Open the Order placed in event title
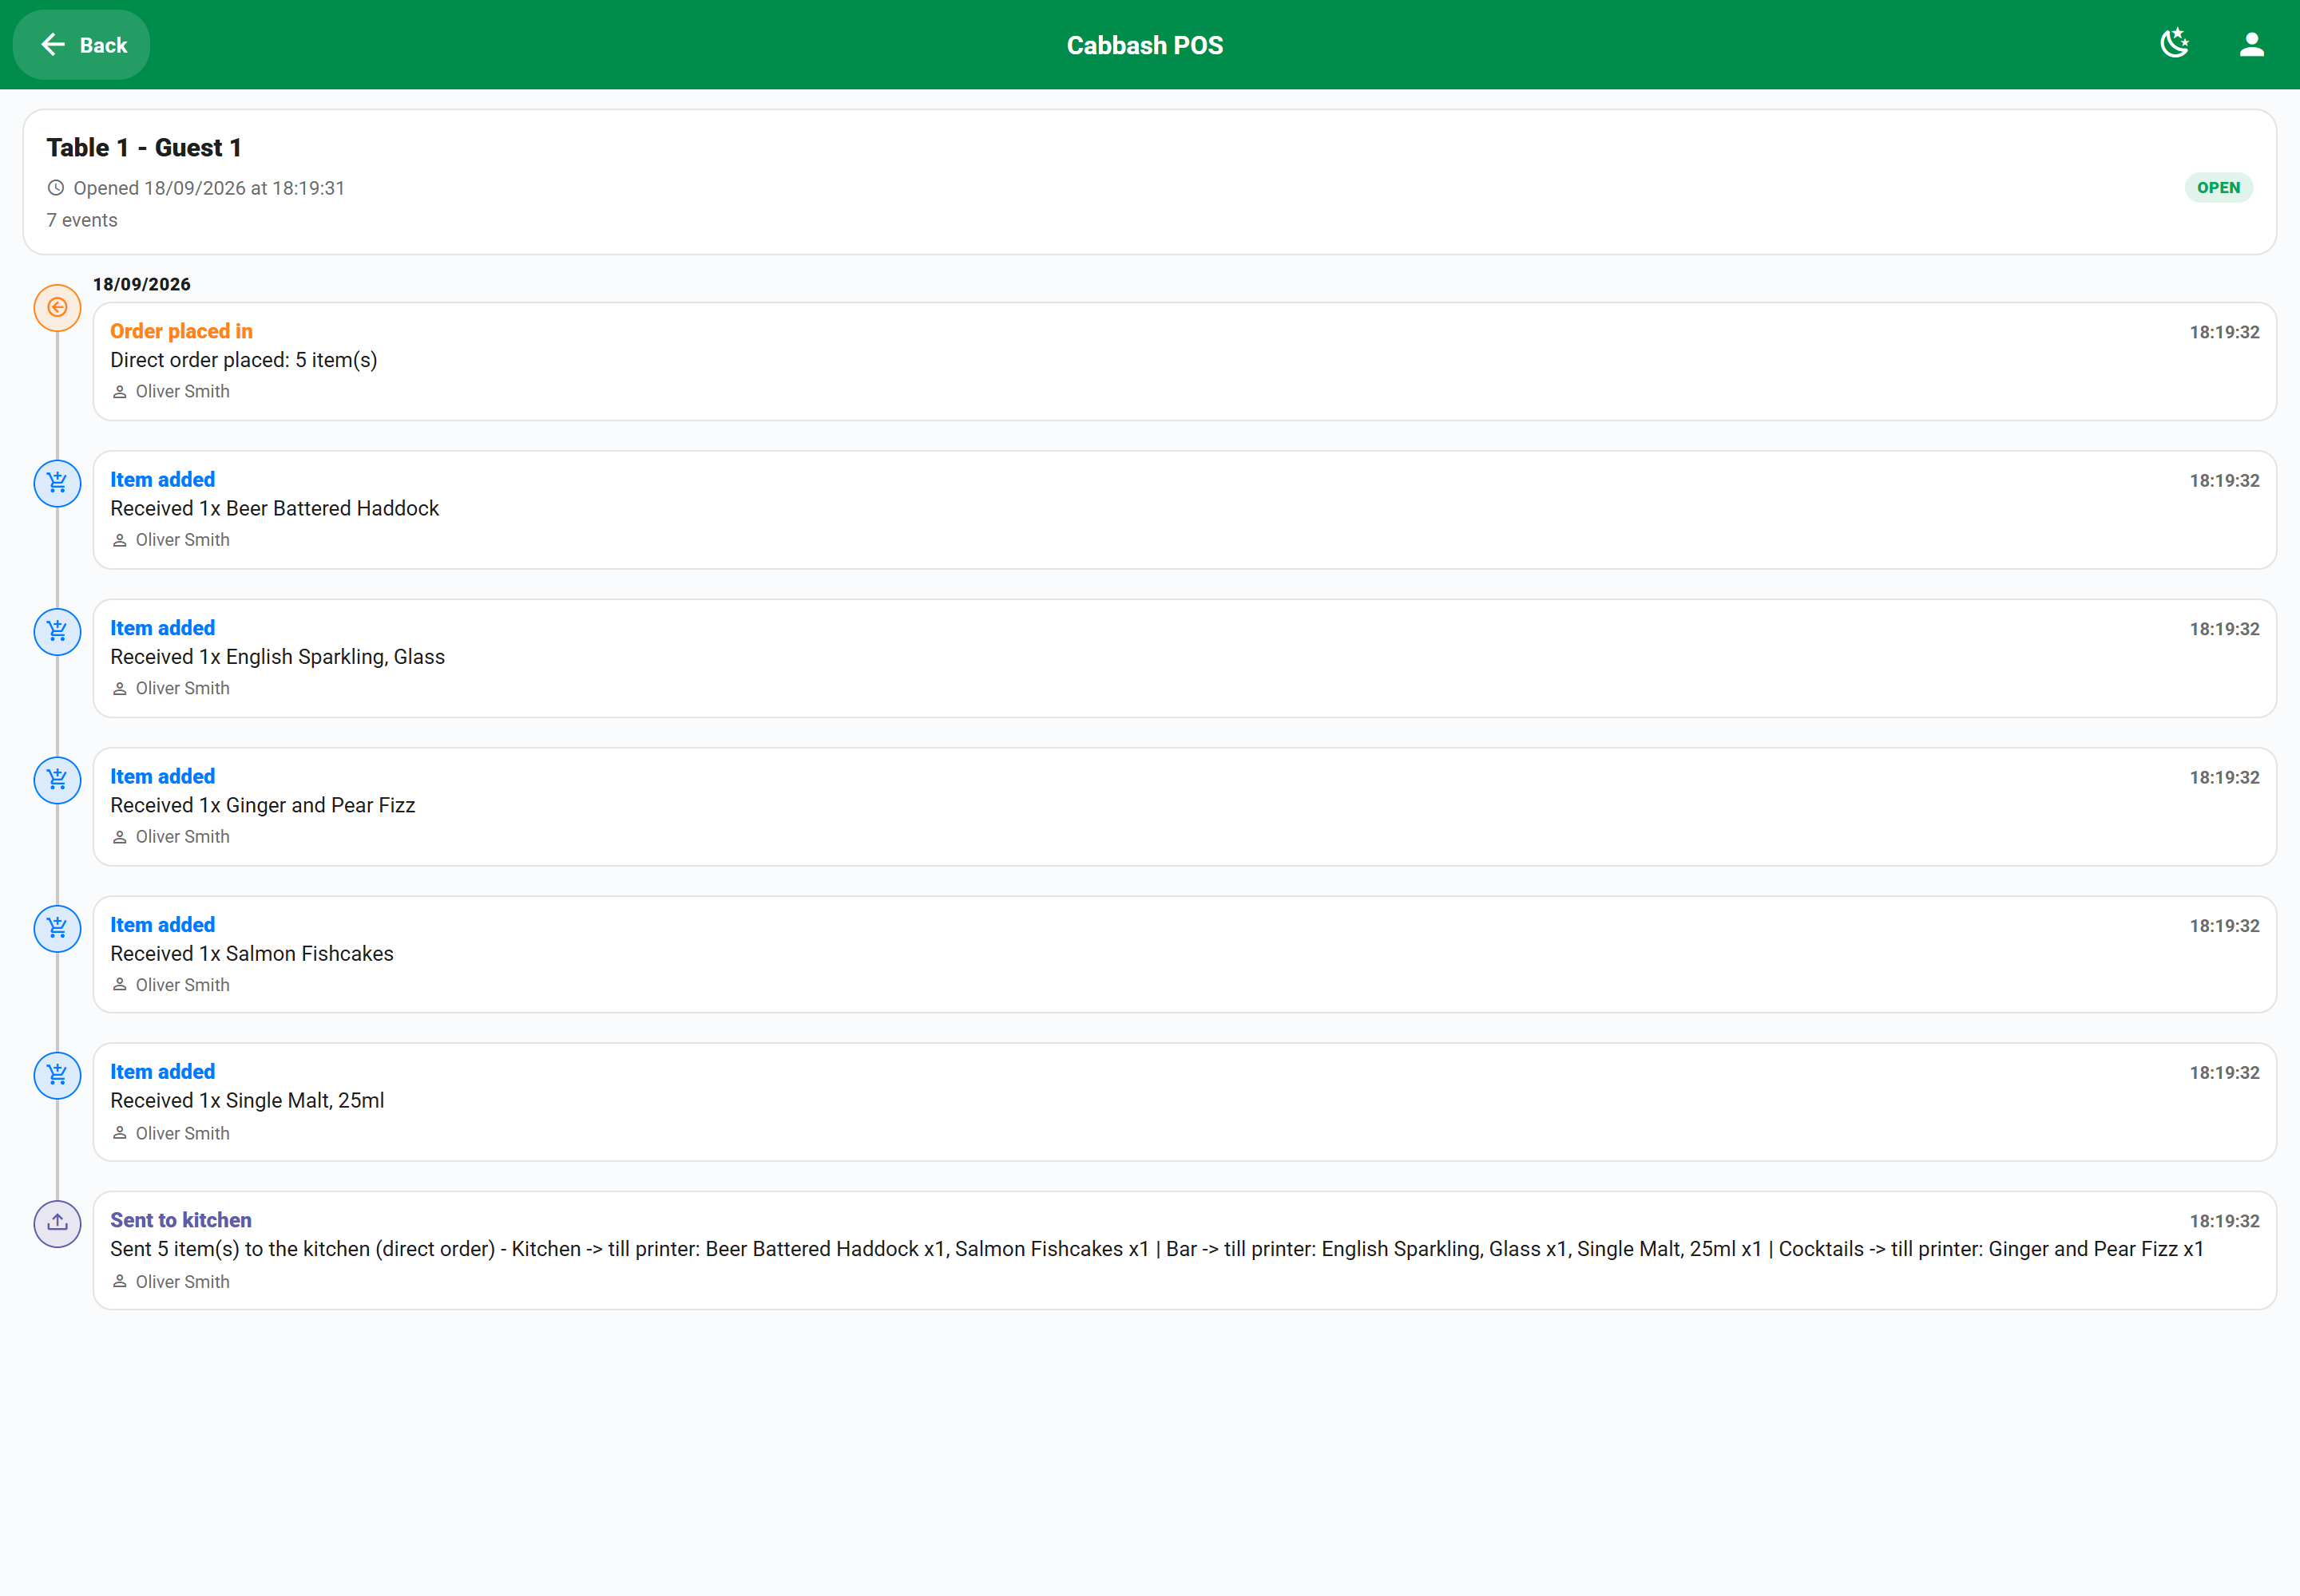Viewport: 2300px width, 1596px height. coord(181,331)
